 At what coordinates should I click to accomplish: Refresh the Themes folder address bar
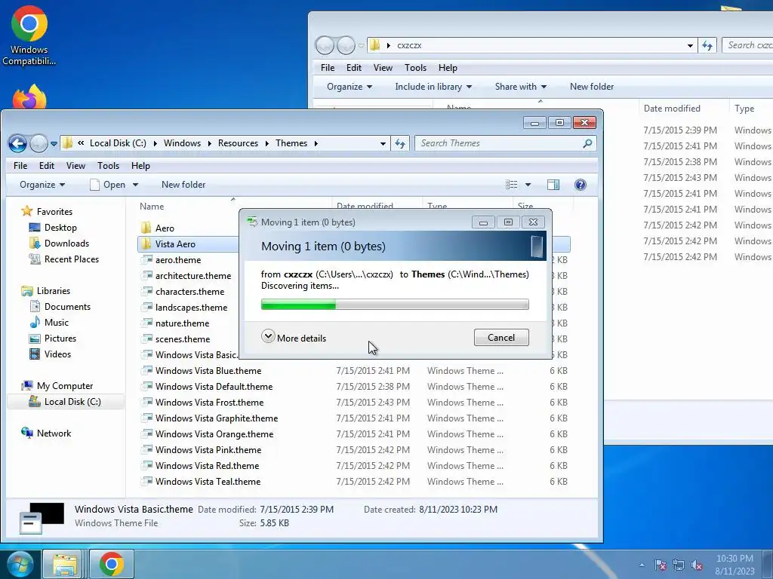400,143
